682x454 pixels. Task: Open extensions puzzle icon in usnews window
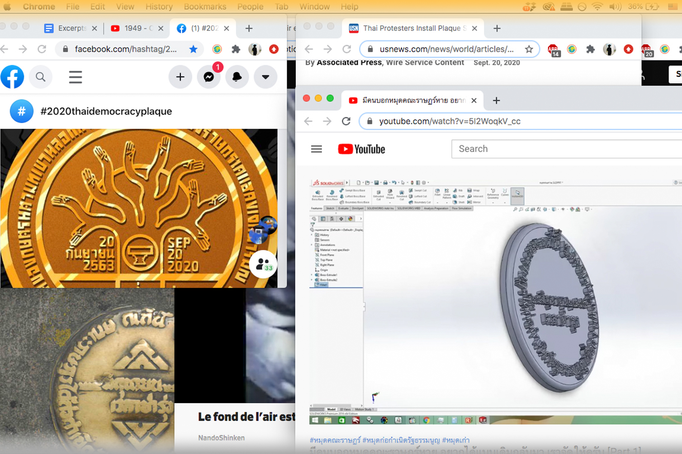(590, 49)
